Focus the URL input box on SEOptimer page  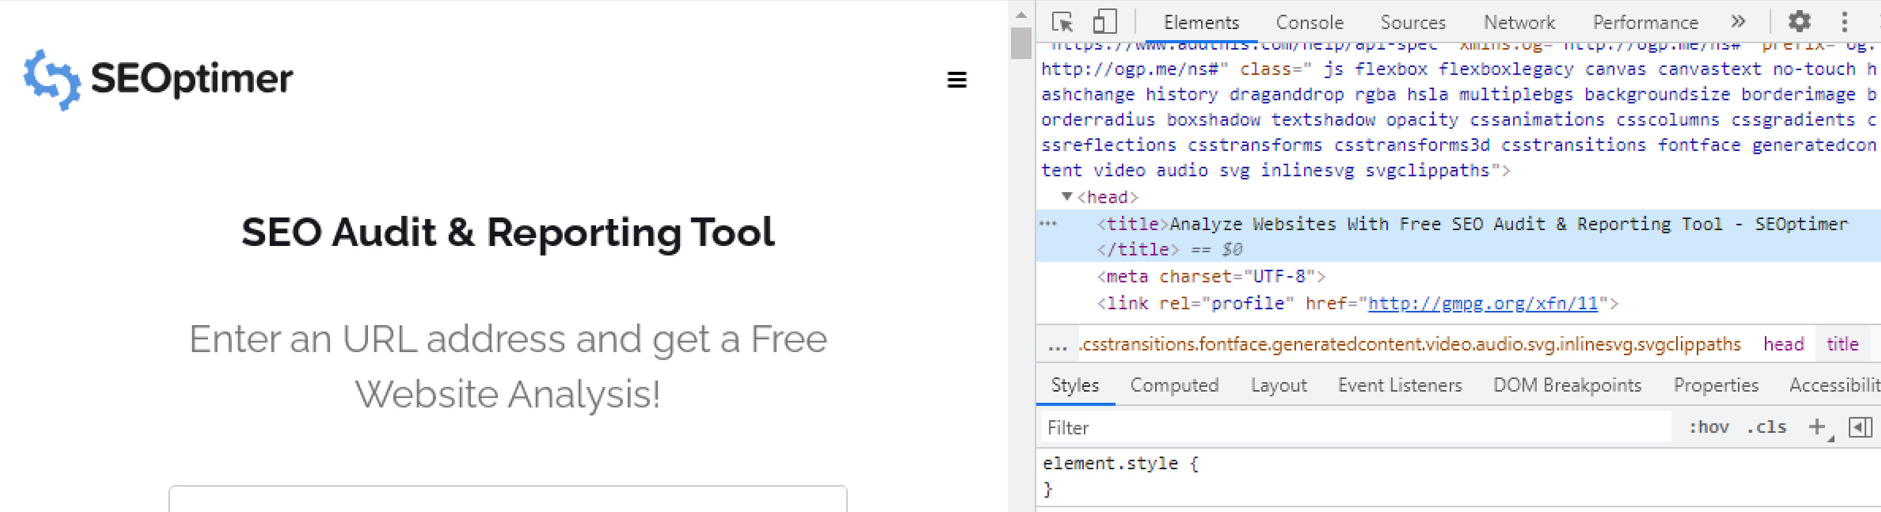tap(507, 499)
